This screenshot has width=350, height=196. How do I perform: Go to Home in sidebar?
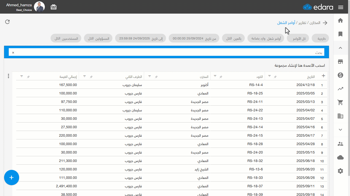(340, 20)
